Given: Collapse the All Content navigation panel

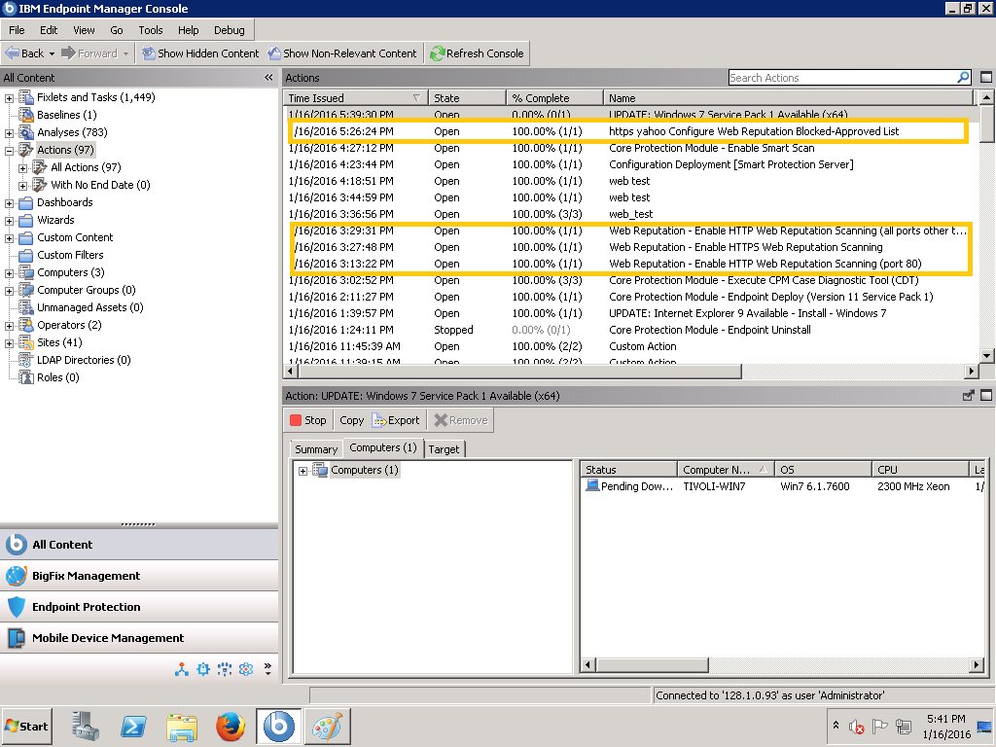Looking at the screenshot, I should pyautogui.click(x=268, y=78).
